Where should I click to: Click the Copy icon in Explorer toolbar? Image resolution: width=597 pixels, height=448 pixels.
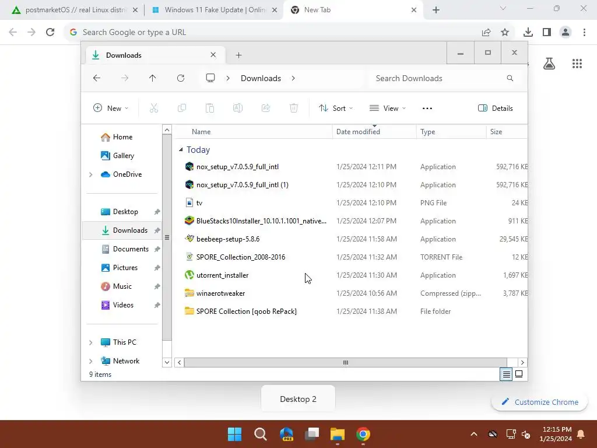182,108
